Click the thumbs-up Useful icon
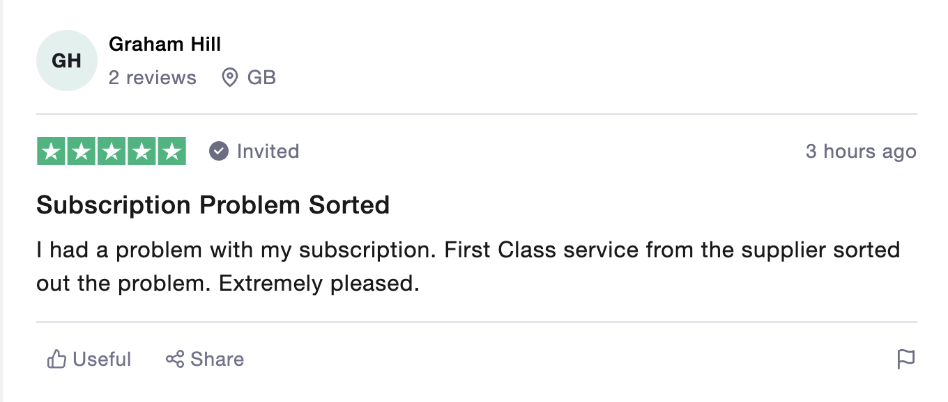This screenshot has height=402, width=948. tap(56, 360)
